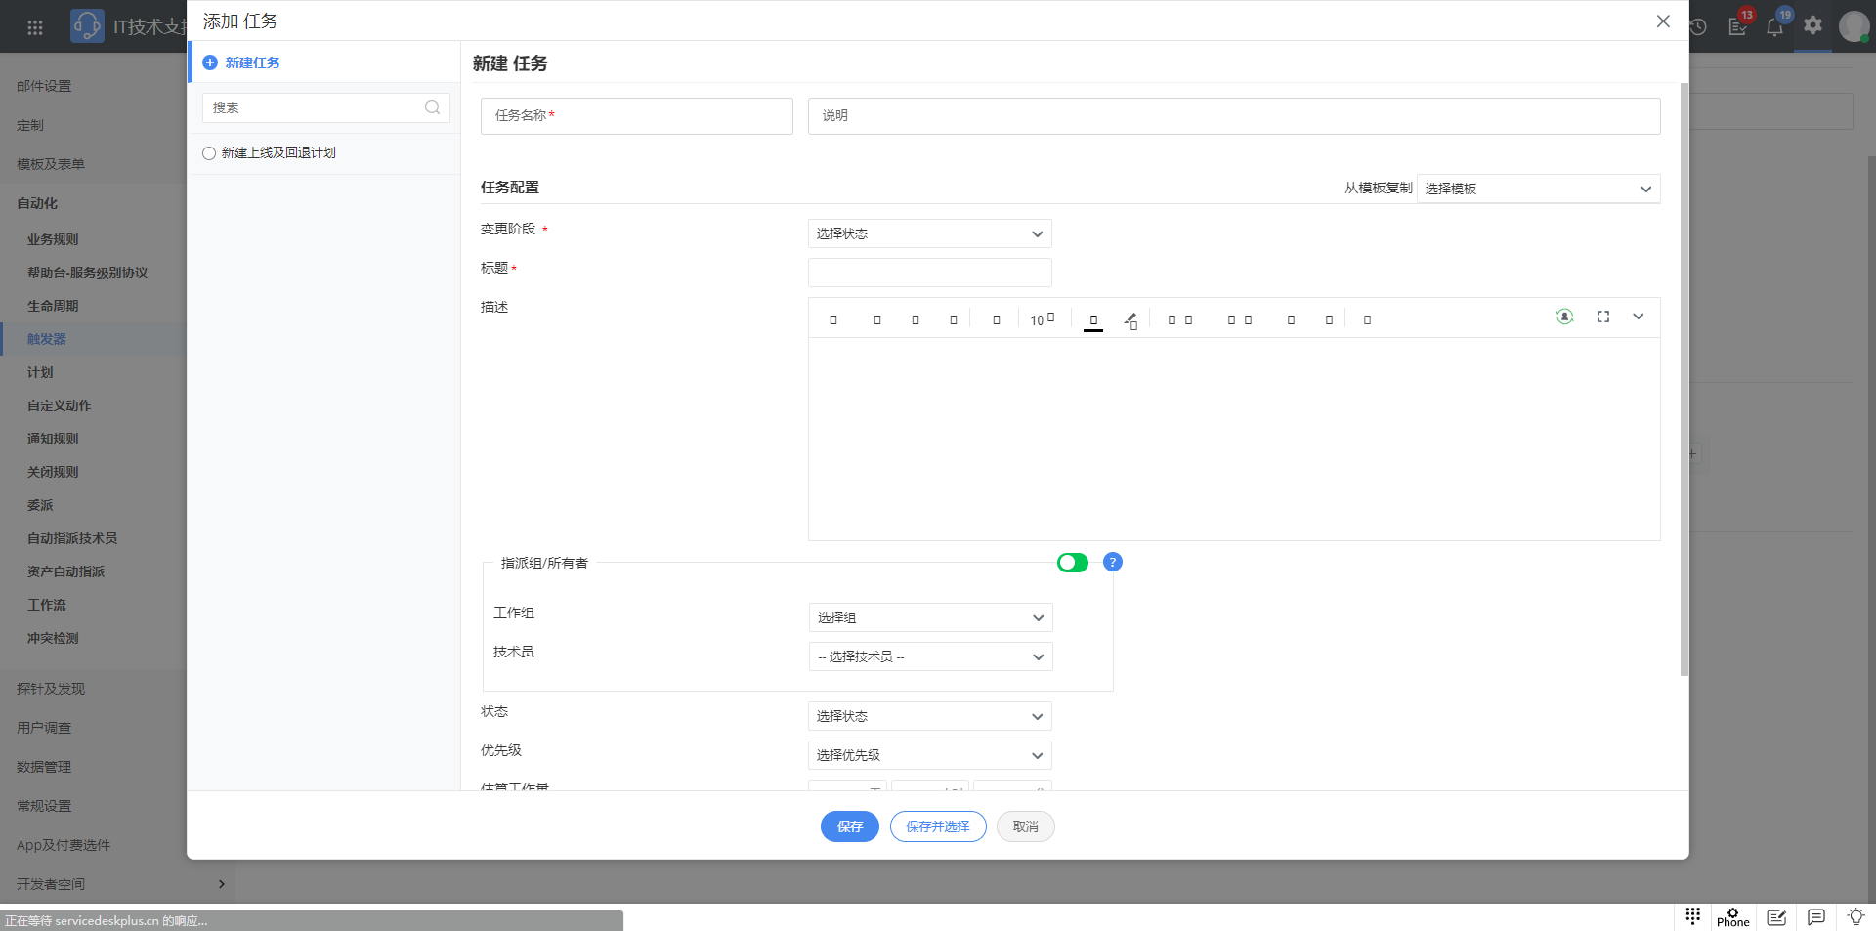Open 业务规则 in sidebar
This screenshot has height=931, width=1876.
(53, 239)
